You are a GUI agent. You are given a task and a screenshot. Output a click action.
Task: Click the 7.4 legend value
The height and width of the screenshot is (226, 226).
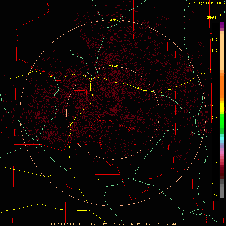(x=215, y=62)
